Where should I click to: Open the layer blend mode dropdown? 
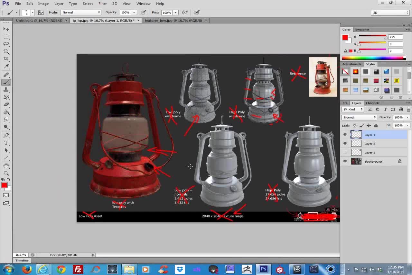(x=359, y=117)
